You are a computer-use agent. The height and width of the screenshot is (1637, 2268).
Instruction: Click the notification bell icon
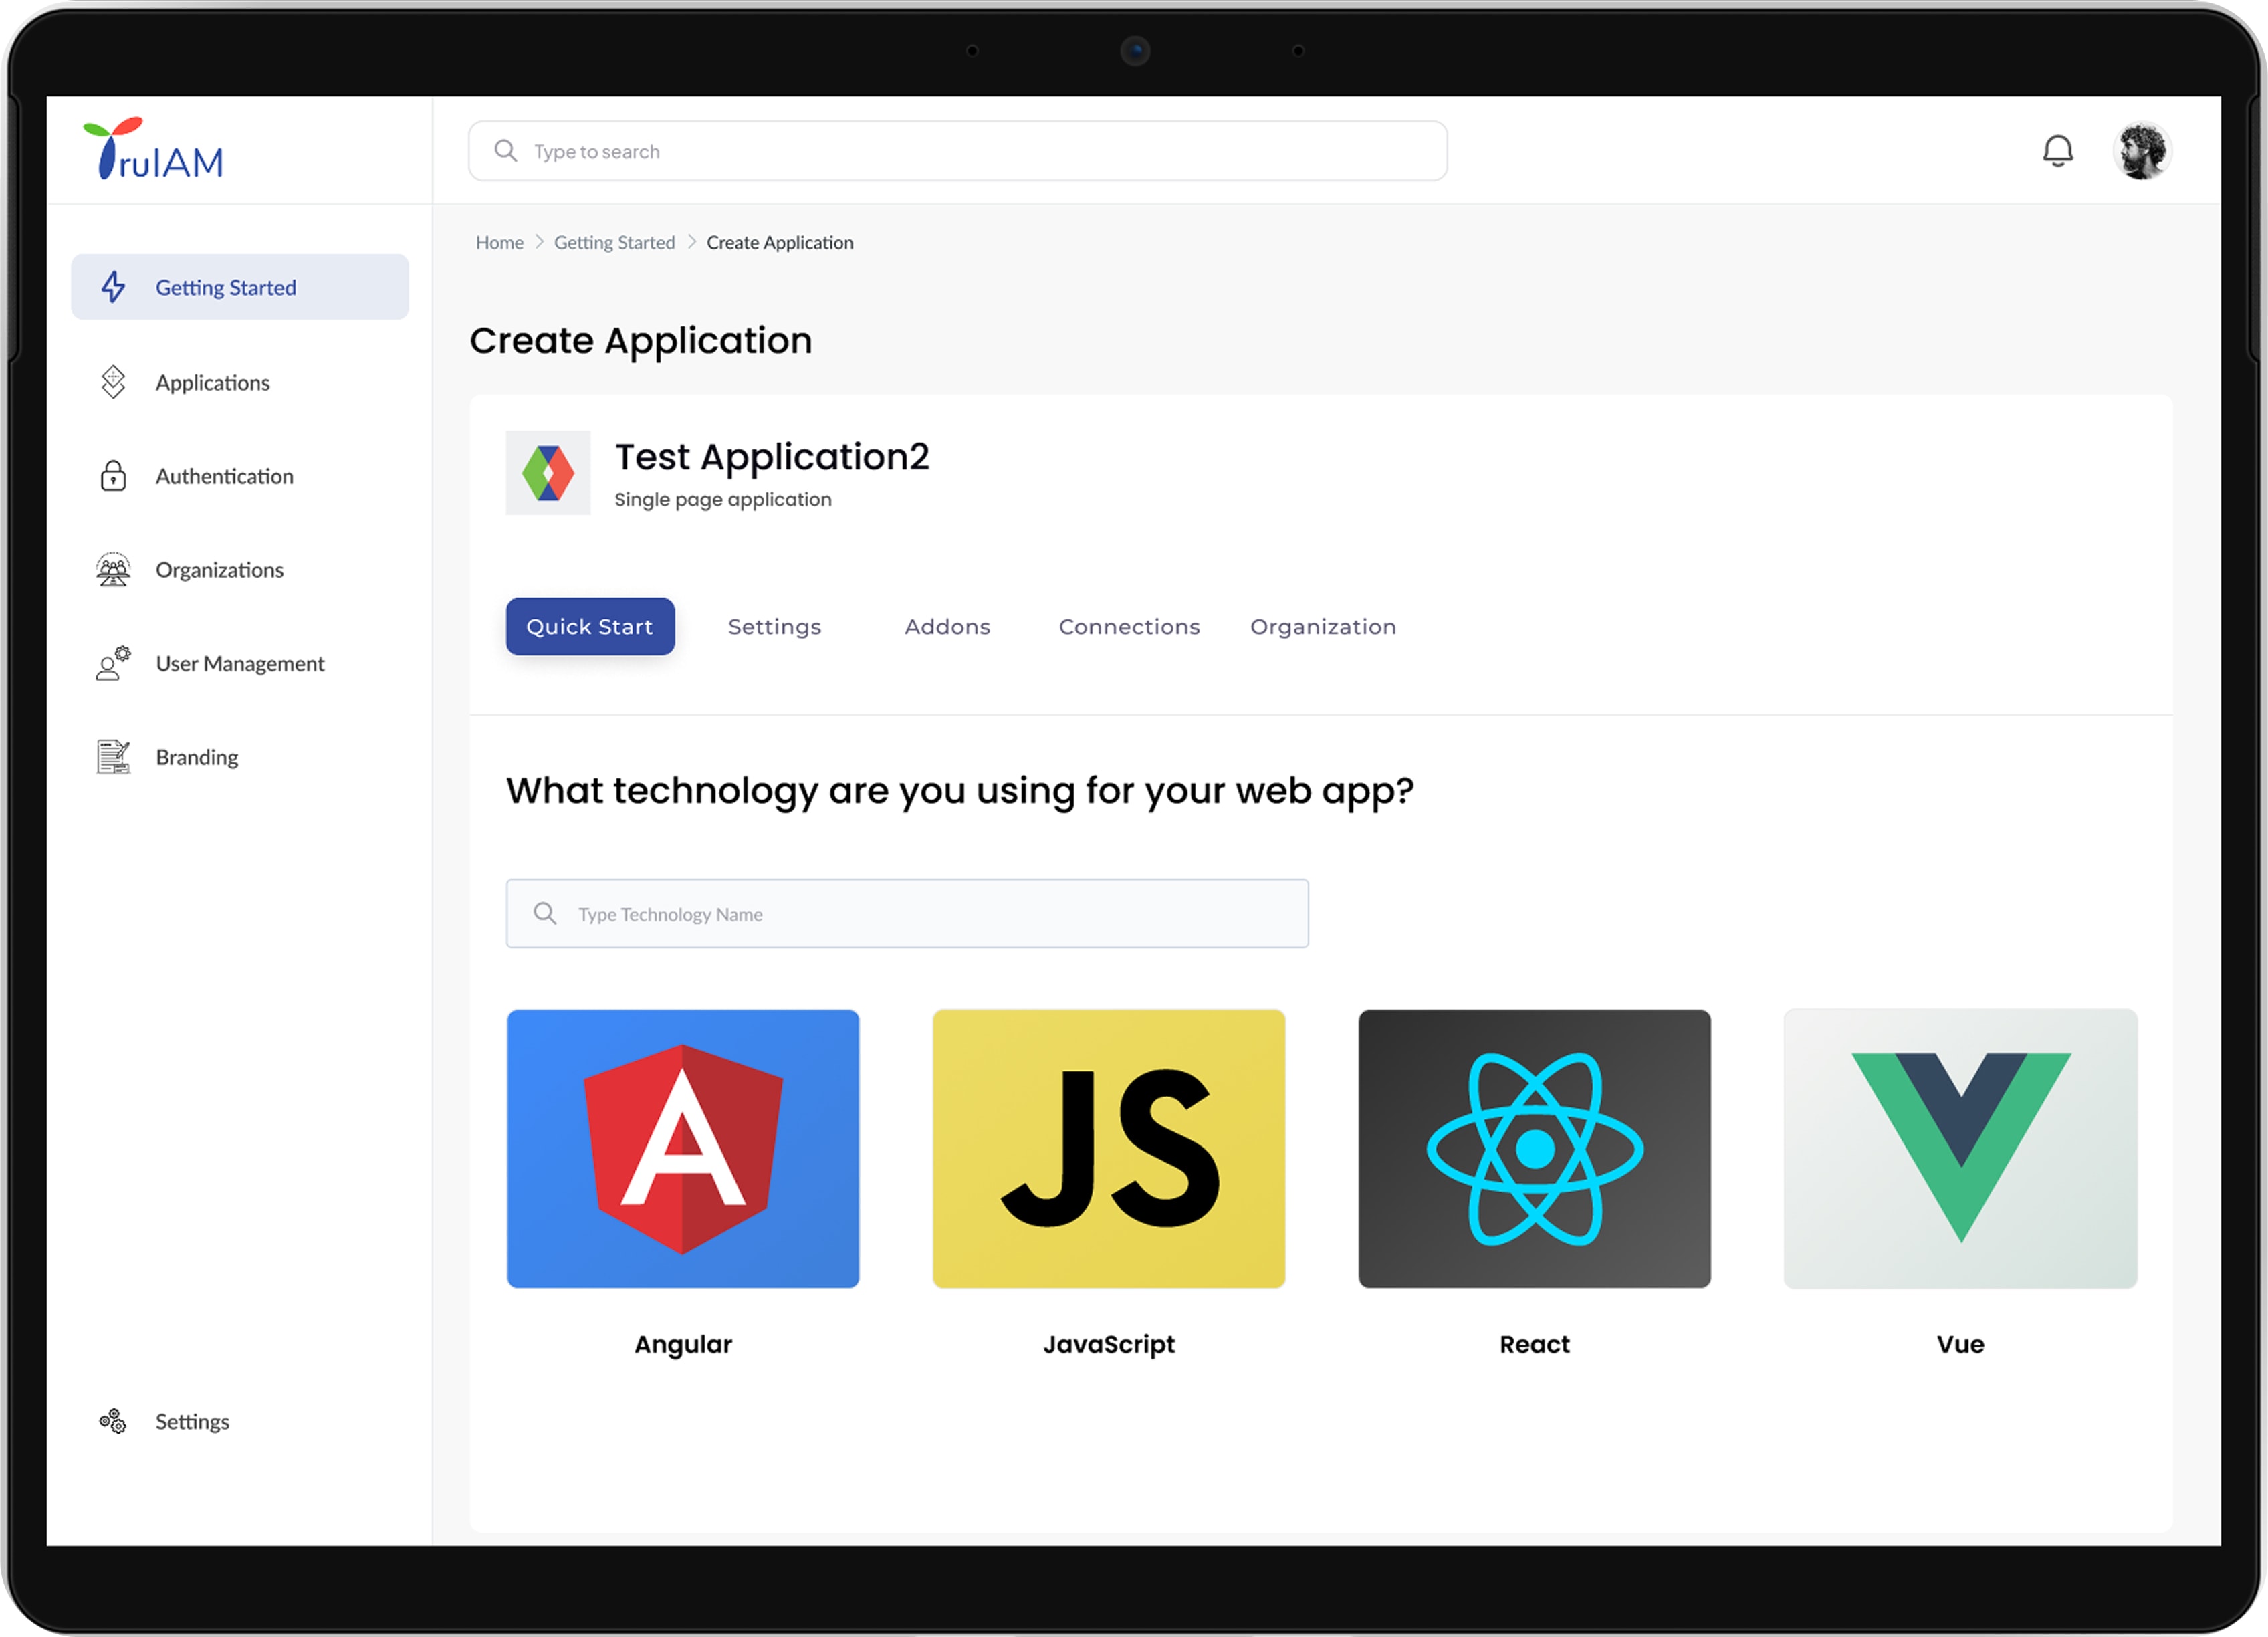click(2057, 151)
